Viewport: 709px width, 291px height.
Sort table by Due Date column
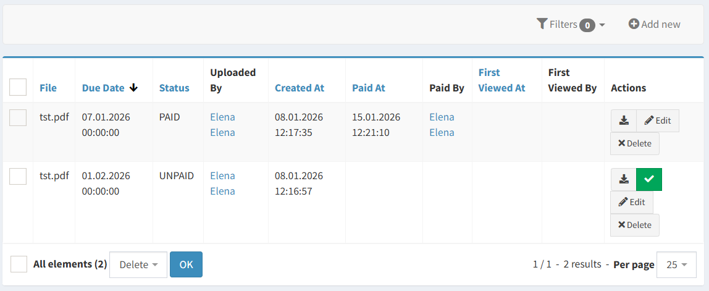103,88
